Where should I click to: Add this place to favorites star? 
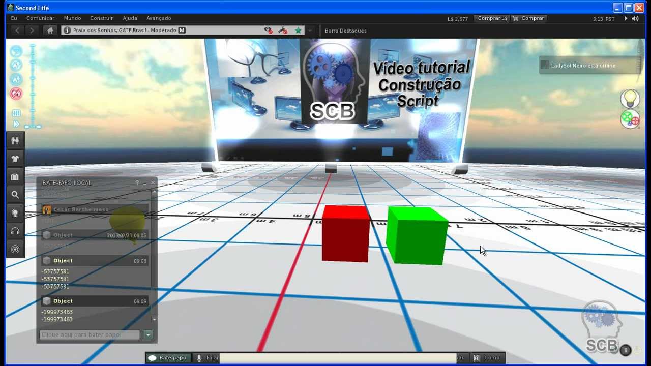(298, 30)
